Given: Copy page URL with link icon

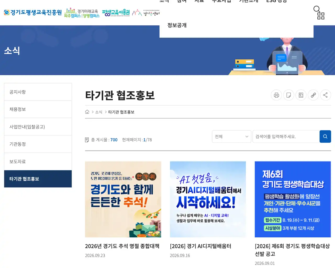Looking at the screenshot, I should (x=313, y=95).
